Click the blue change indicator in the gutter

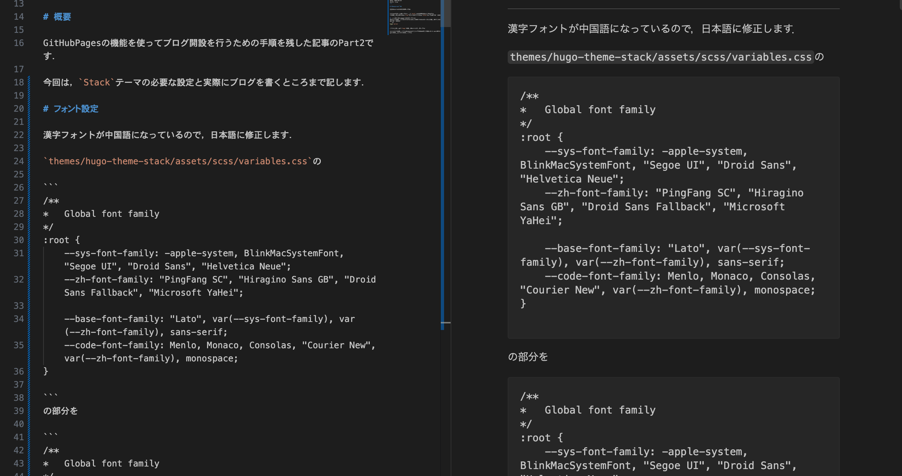tap(29, 219)
